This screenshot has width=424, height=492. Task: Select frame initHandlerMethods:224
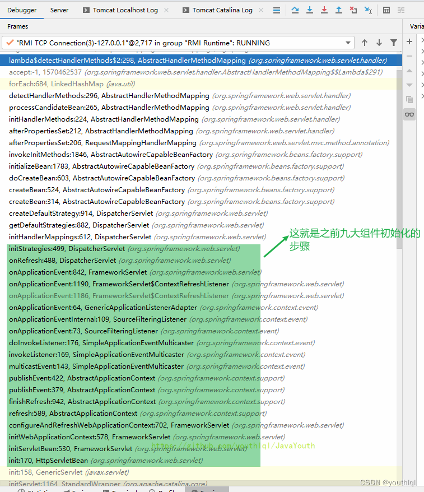[x=198, y=119]
